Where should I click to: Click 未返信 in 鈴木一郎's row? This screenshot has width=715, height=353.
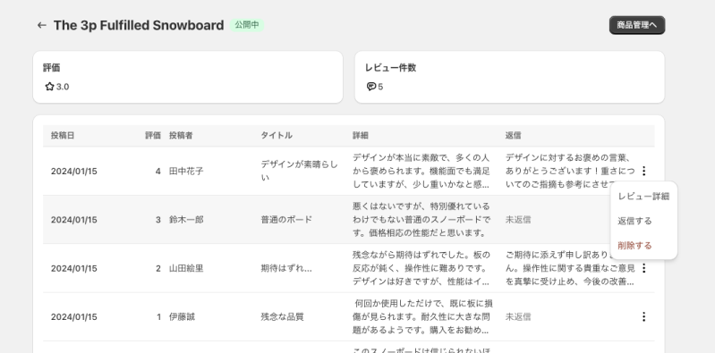[x=518, y=220]
